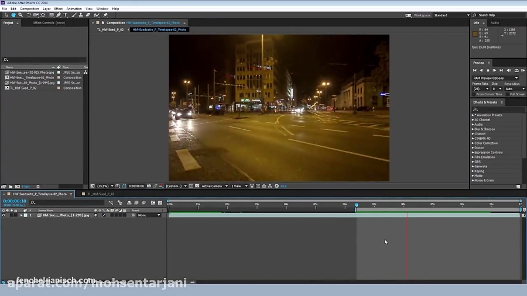Toggle loop option in Preview panel
The height and width of the screenshot is (296, 527).
pyautogui.click(x=516, y=70)
